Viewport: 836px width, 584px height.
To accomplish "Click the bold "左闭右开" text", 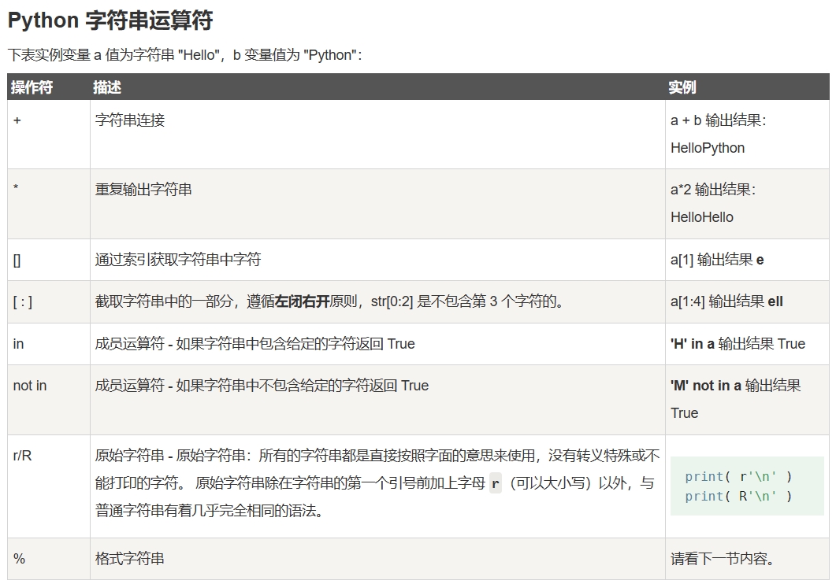I will coord(302,302).
